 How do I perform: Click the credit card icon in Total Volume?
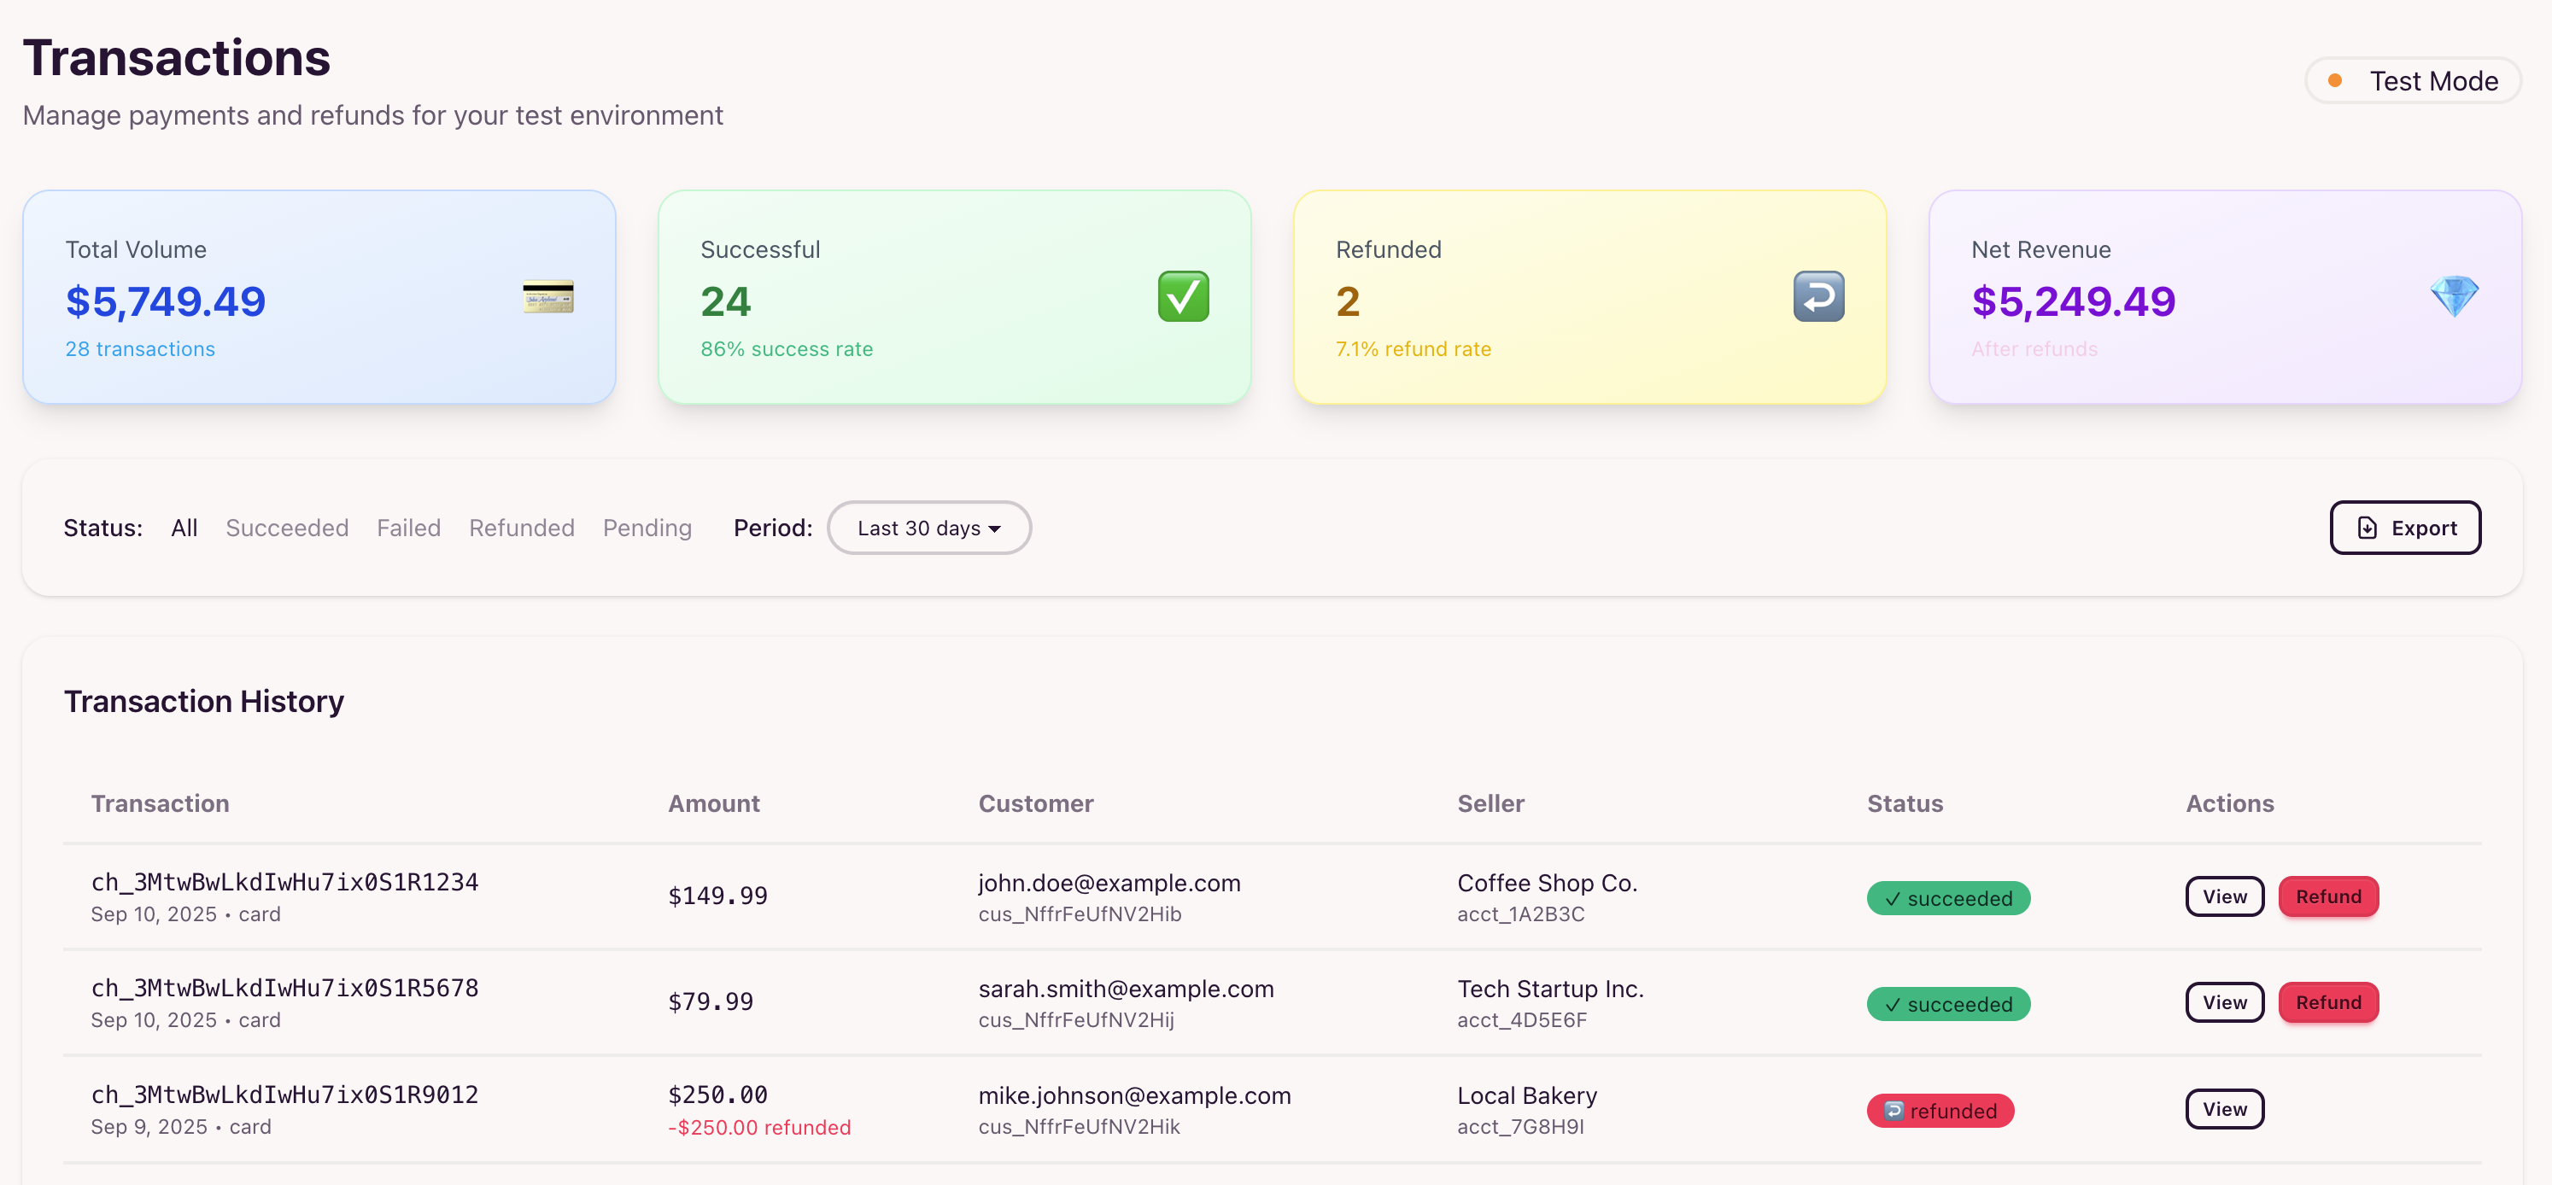547,297
